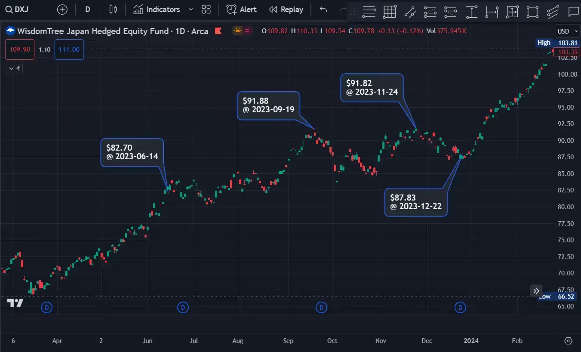Click the H110.33 high value
581x352 pixels.
[304, 31]
